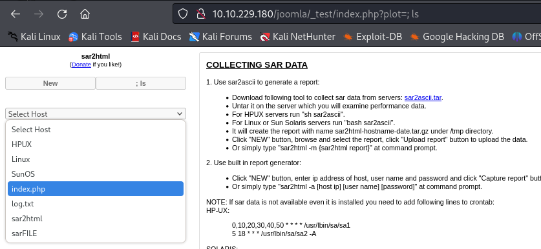Viewport: 541px width, 249px height.
Task: Open the browser home page
Action: tap(85, 14)
